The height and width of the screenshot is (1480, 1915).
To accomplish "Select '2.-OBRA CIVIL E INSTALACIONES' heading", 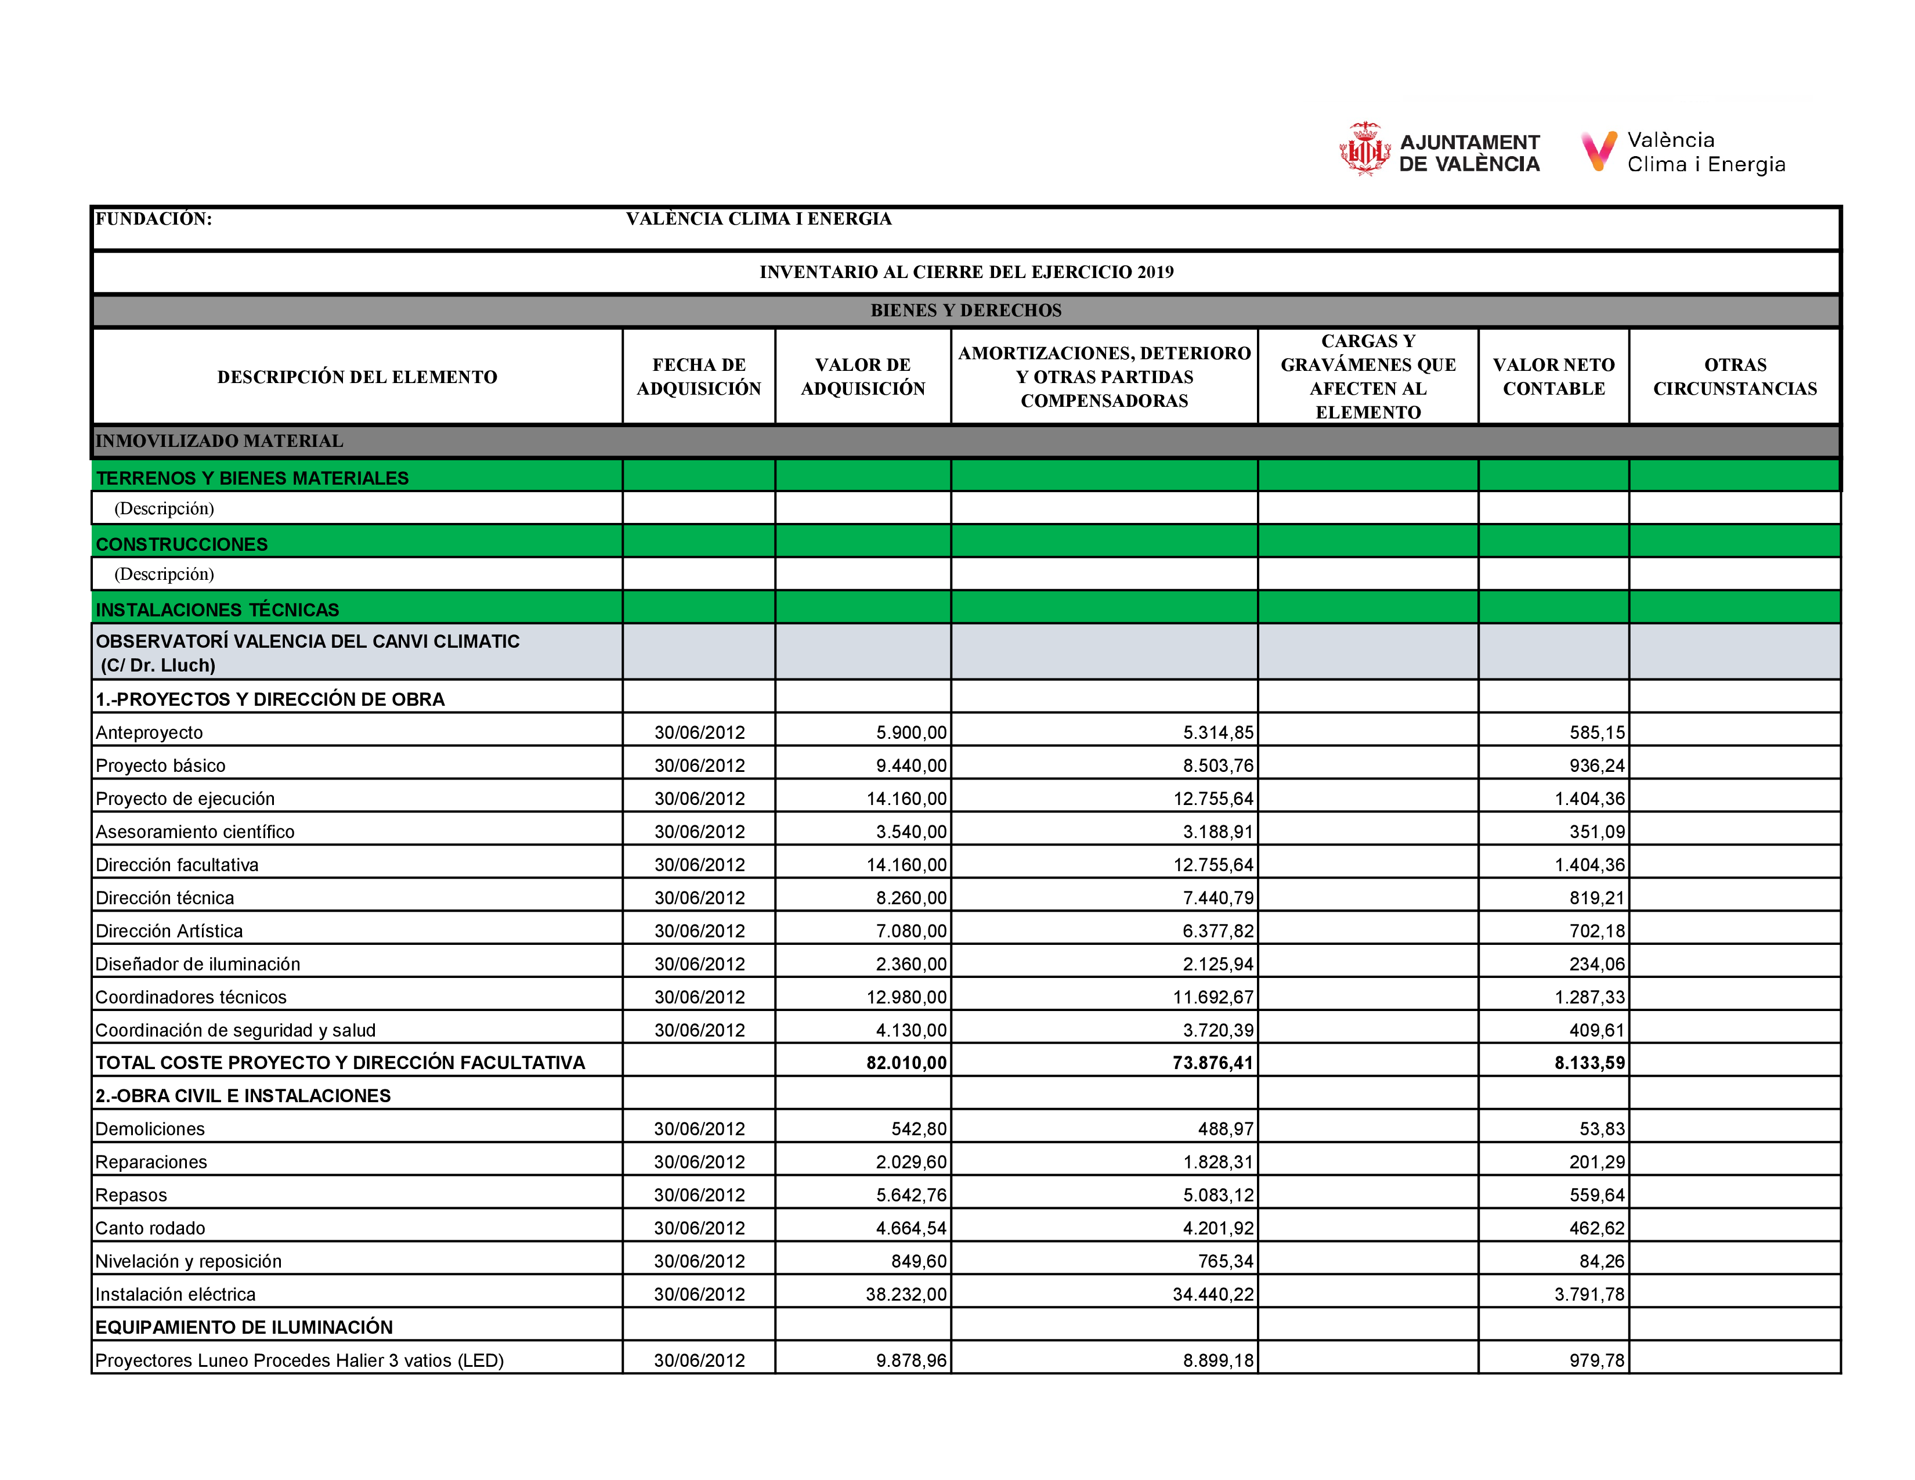I will [x=243, y=1096].
